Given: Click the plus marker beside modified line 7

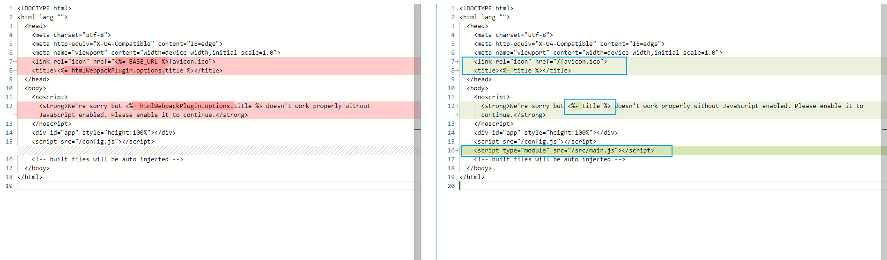Looking at the screenshot, I should pyautogui.click(x=458, y=61).
